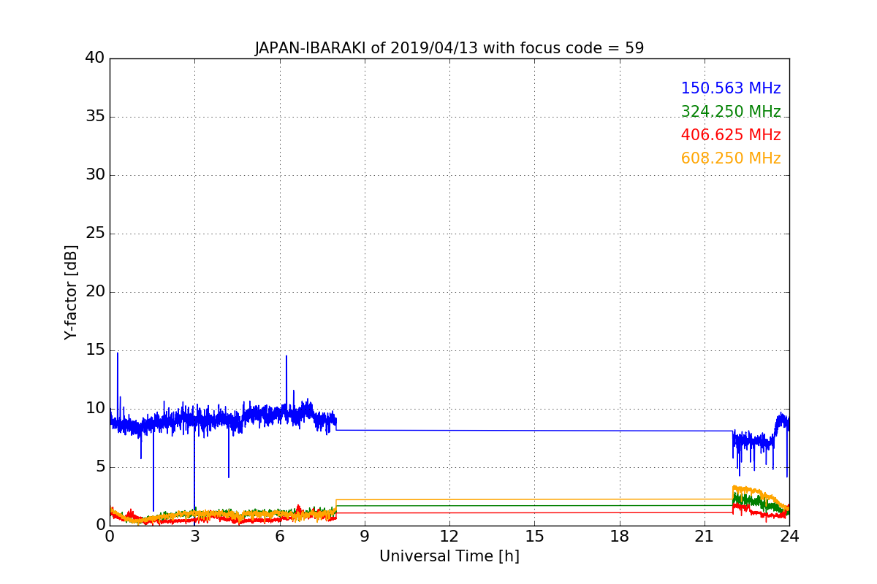Click y-axis tick label 35
Image resolution: width=877 pixels, height=584 pixels.
[95, 117]
